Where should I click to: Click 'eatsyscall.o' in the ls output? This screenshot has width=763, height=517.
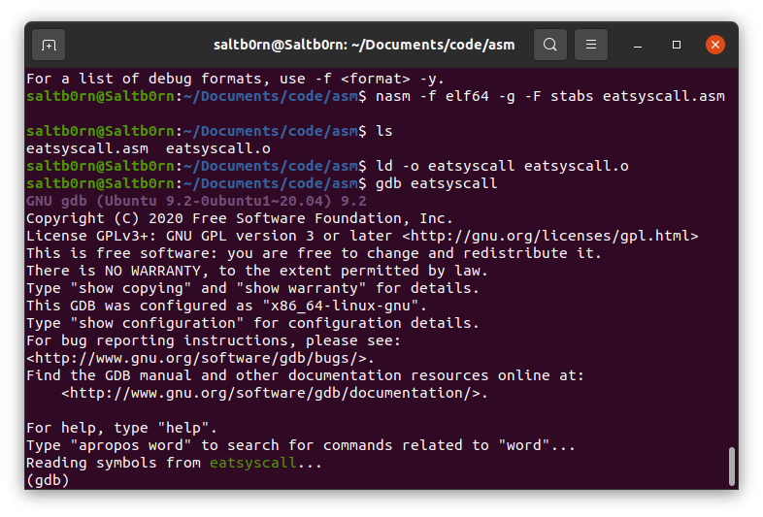coord(218,148)
